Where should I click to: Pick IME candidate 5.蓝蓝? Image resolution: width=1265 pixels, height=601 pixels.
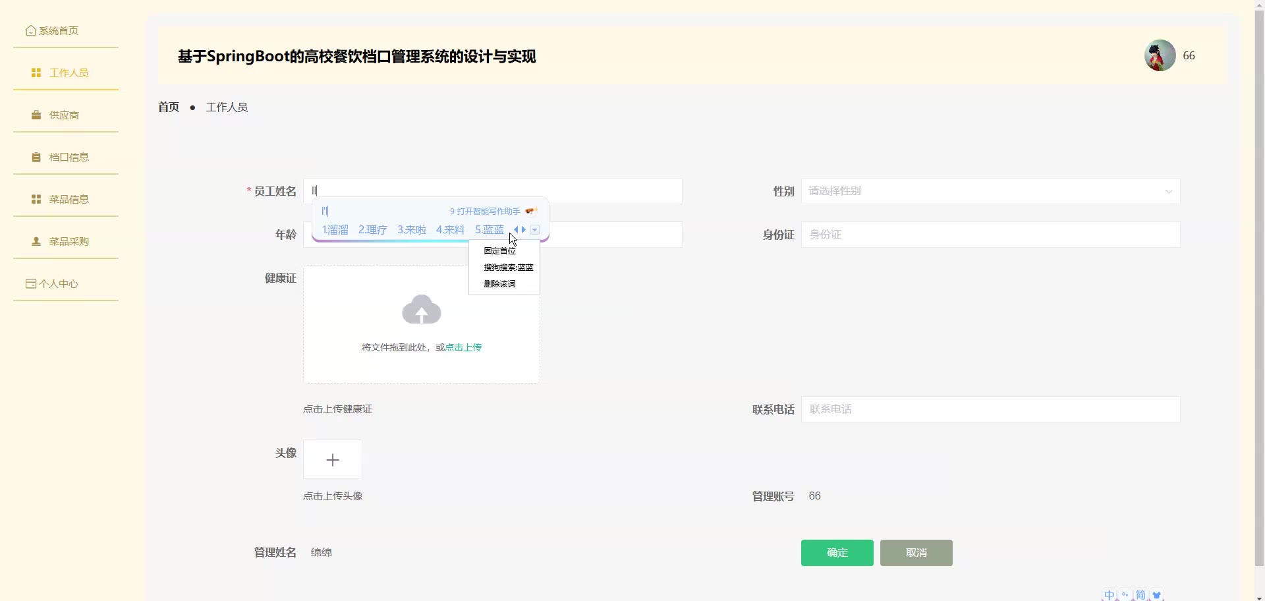[490, 230]
